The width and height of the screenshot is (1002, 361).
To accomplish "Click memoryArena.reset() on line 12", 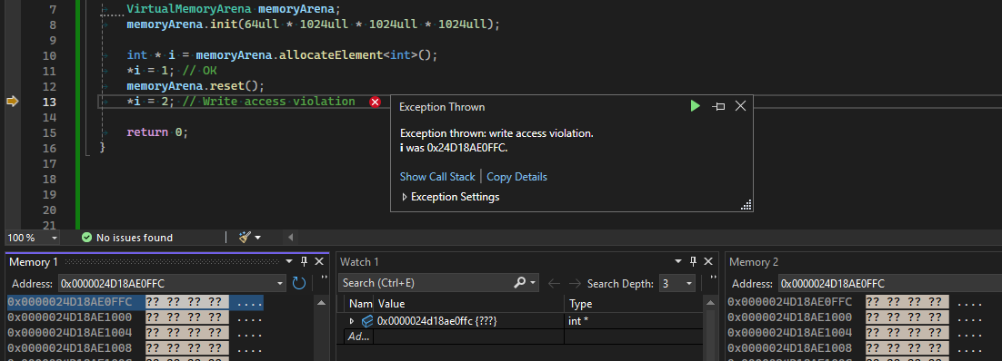I will [195, 86].
